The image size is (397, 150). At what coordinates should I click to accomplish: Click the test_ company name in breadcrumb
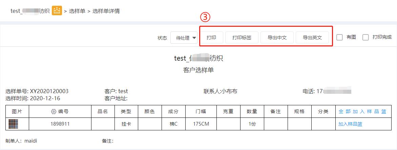(30, 11)
